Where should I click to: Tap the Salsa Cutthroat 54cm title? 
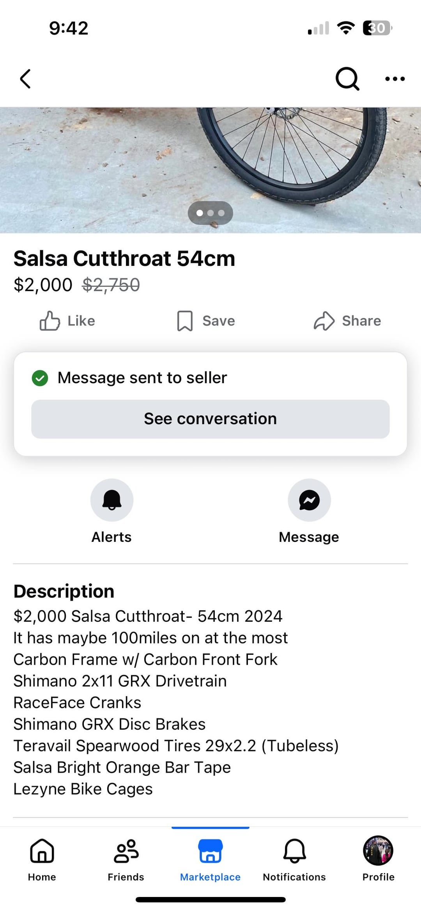pyautogui.click(x=124, y=258)
